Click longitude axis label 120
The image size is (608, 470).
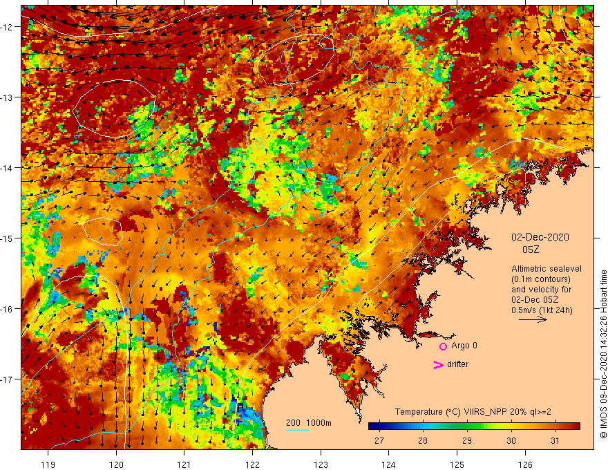pyautogui.click(x=116, y=464)
